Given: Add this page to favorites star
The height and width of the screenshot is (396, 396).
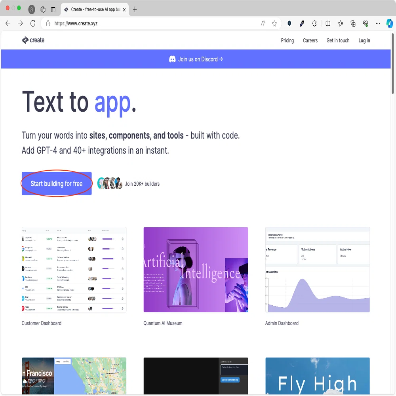Looking at the screenshot, I should (274, 23).
